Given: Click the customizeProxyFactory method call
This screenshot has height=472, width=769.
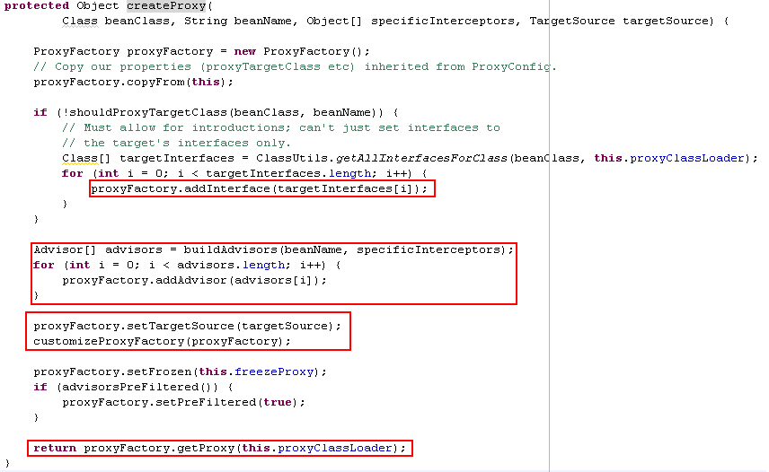Looking at the screenshot, I should pyautogui.click(x=110, y=341).
